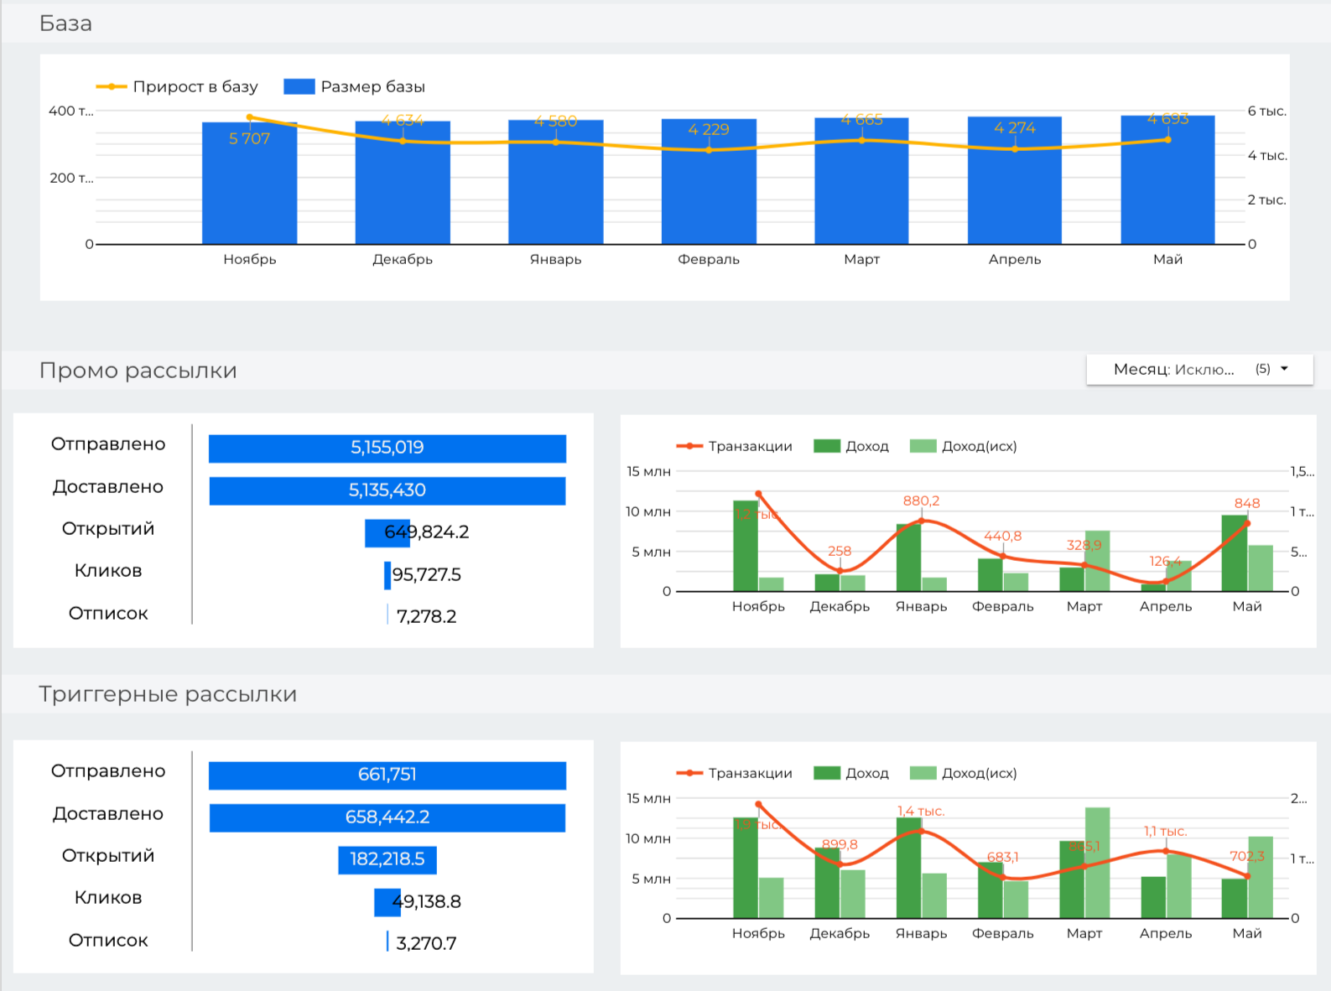Click the 440,8 label in promo chart

(x=1002, y=536)
